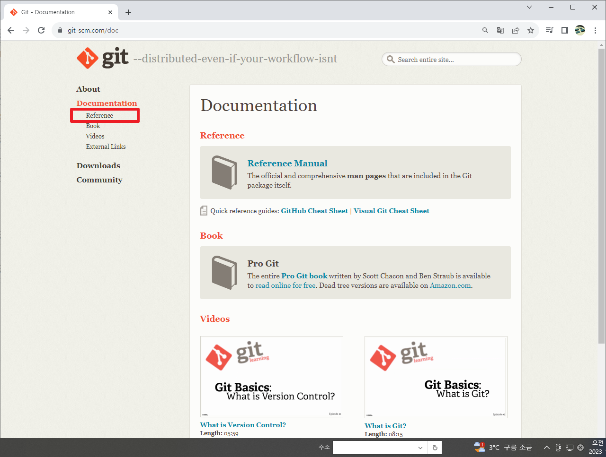This screenshot has height=457, width=606.
Task: Open Downloads in sidebar
Action: tap(98, 165)
